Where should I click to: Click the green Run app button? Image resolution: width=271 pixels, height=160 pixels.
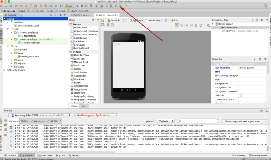78,6
